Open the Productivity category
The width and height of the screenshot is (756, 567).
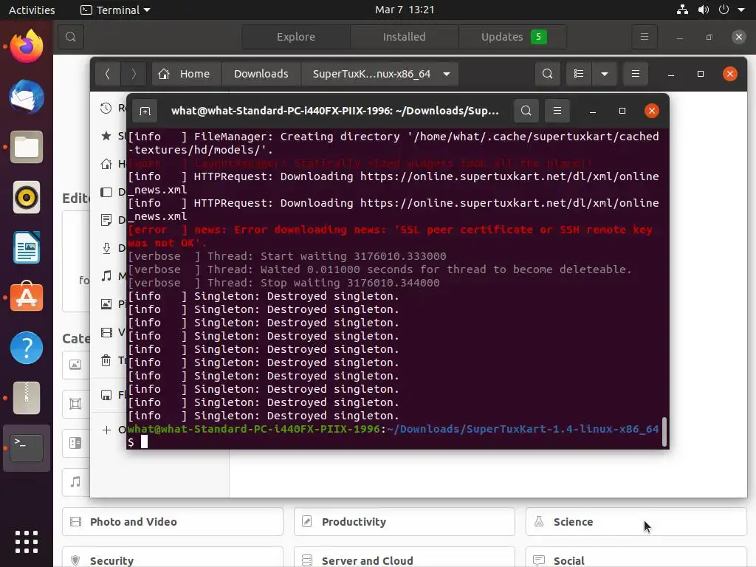click(405, 522)
